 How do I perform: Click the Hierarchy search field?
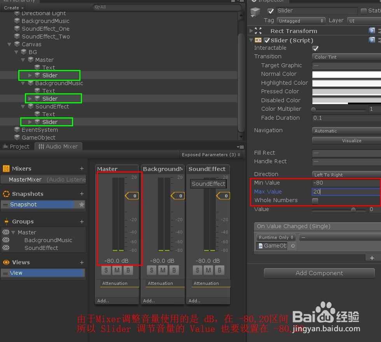point(167,7)
